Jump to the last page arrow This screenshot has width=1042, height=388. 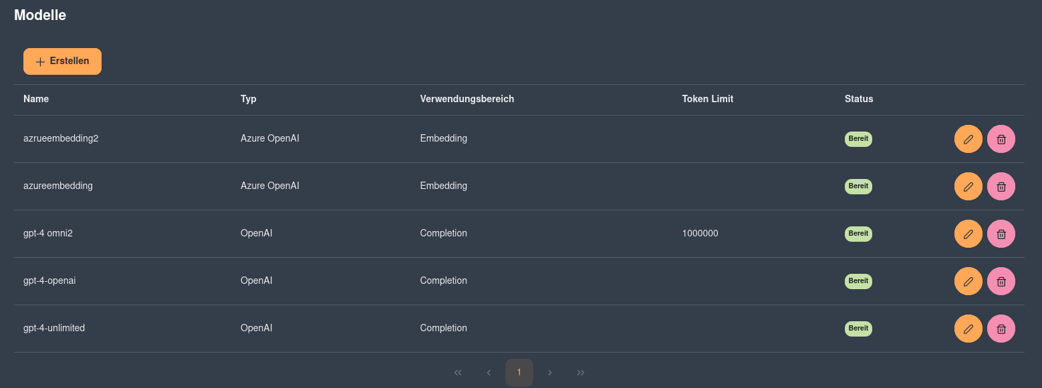[x=581, y=373]
